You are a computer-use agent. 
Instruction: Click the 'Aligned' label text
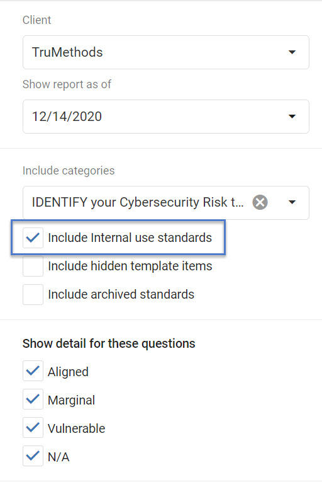[x=68, y=372]
